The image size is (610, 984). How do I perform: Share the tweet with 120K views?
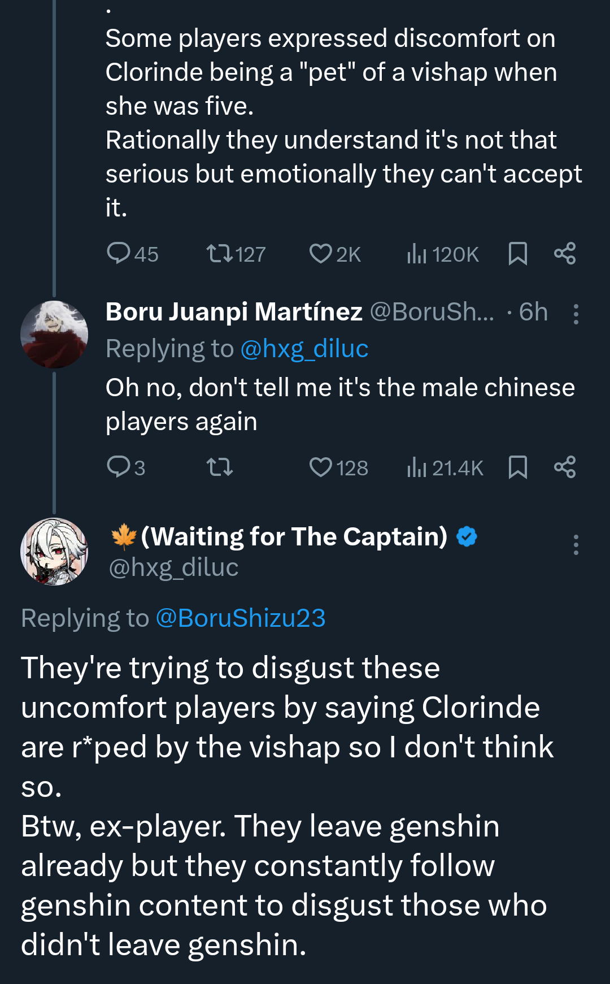[564, 253]
